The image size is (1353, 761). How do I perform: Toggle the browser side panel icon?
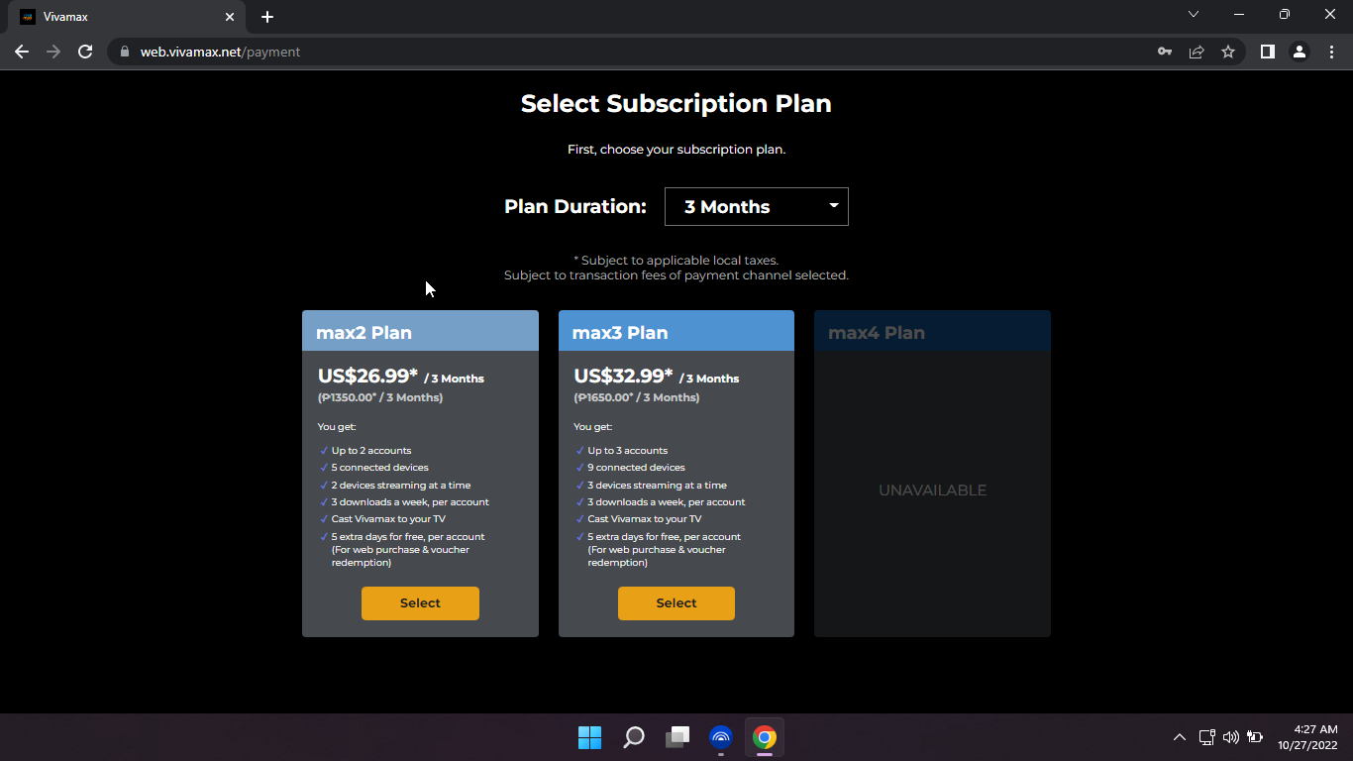tap(1267, 52)
